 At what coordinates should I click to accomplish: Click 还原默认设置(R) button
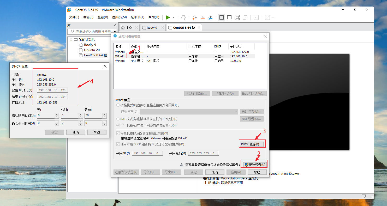[x=126, y=172]
